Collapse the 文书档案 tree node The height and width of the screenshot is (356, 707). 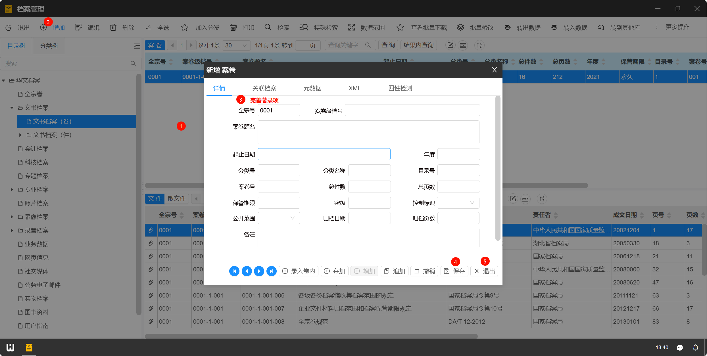(12, 108)
